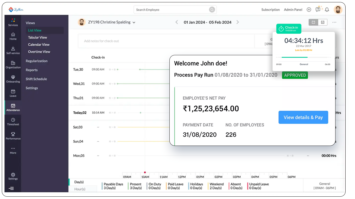Select Calendar View
355x199 pixels.
click(39, 45)
